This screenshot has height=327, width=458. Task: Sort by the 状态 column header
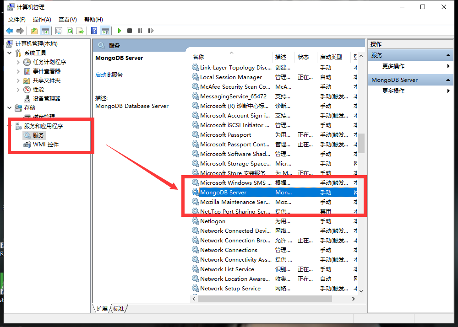[x=306, y=57]
